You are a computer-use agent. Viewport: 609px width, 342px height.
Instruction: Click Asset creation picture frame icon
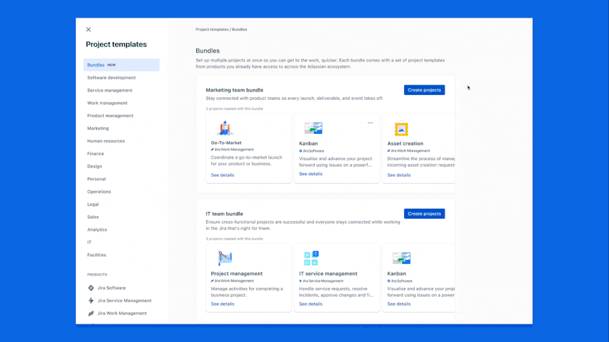401,129
